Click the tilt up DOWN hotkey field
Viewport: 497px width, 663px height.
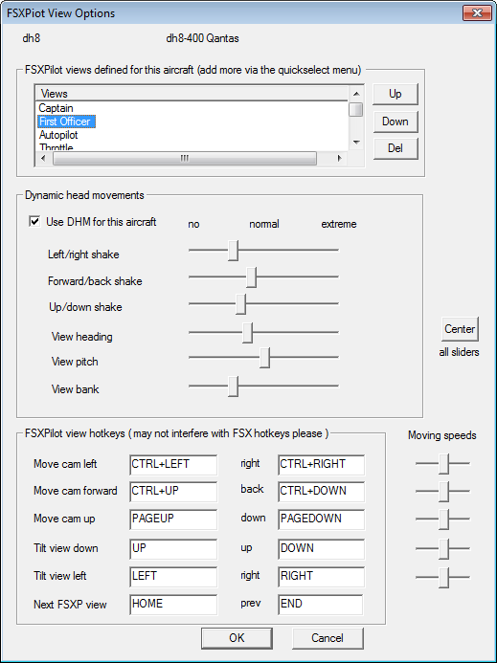322,549
